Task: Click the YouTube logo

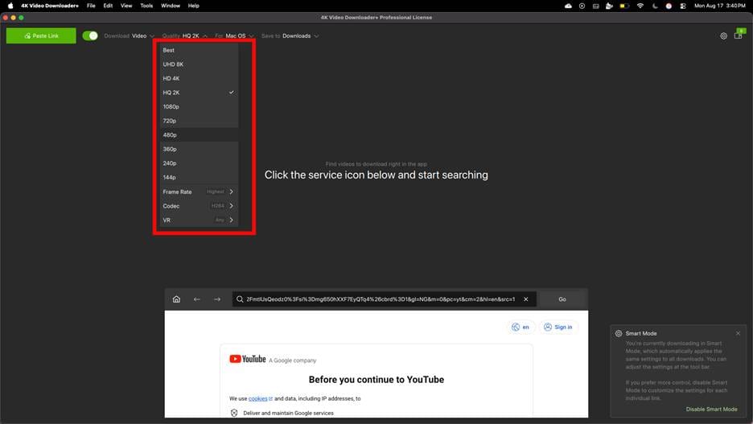Action: 247,359
